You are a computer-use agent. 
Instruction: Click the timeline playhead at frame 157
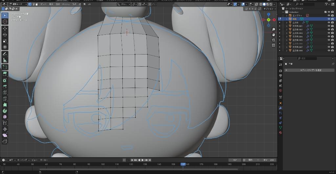(x=183, y=164)
